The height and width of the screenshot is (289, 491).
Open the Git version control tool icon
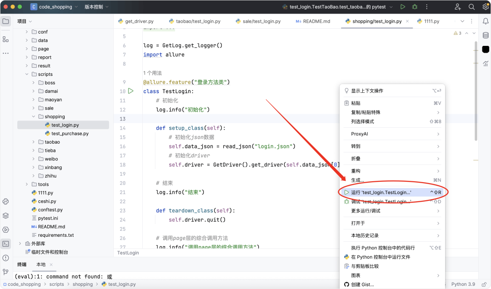(5, 272)
